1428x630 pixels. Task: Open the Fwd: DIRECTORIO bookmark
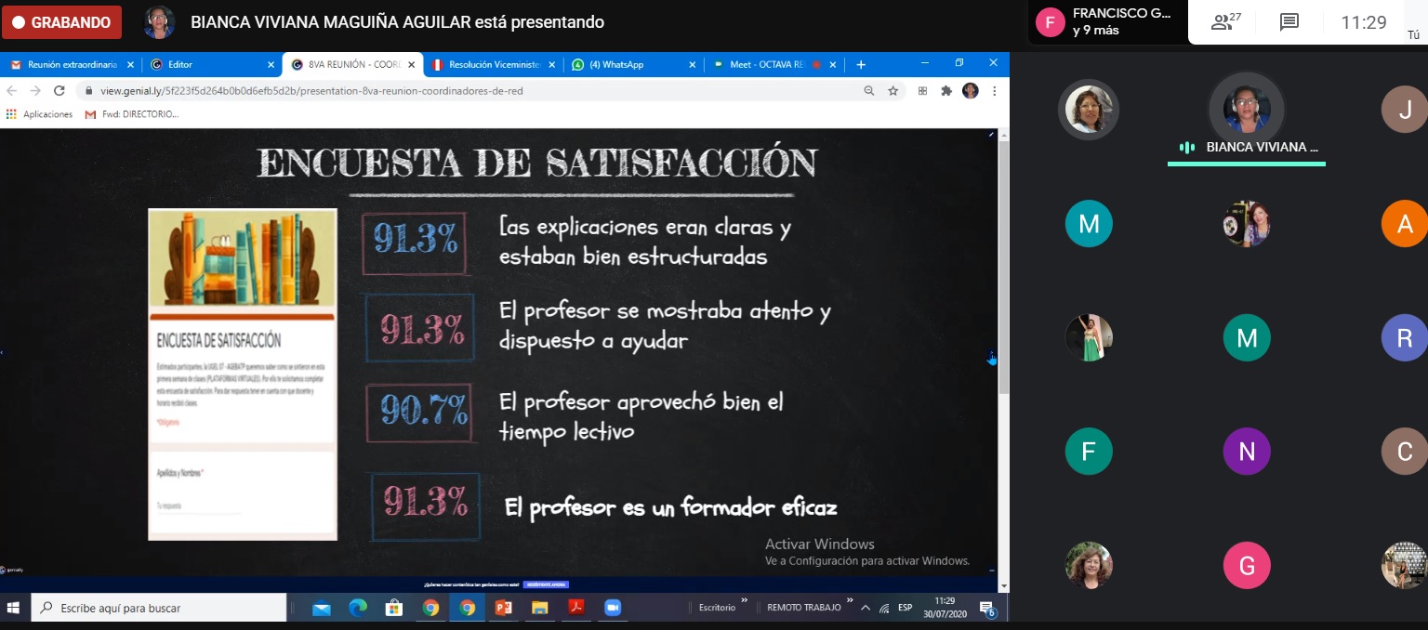pos(132,114)
